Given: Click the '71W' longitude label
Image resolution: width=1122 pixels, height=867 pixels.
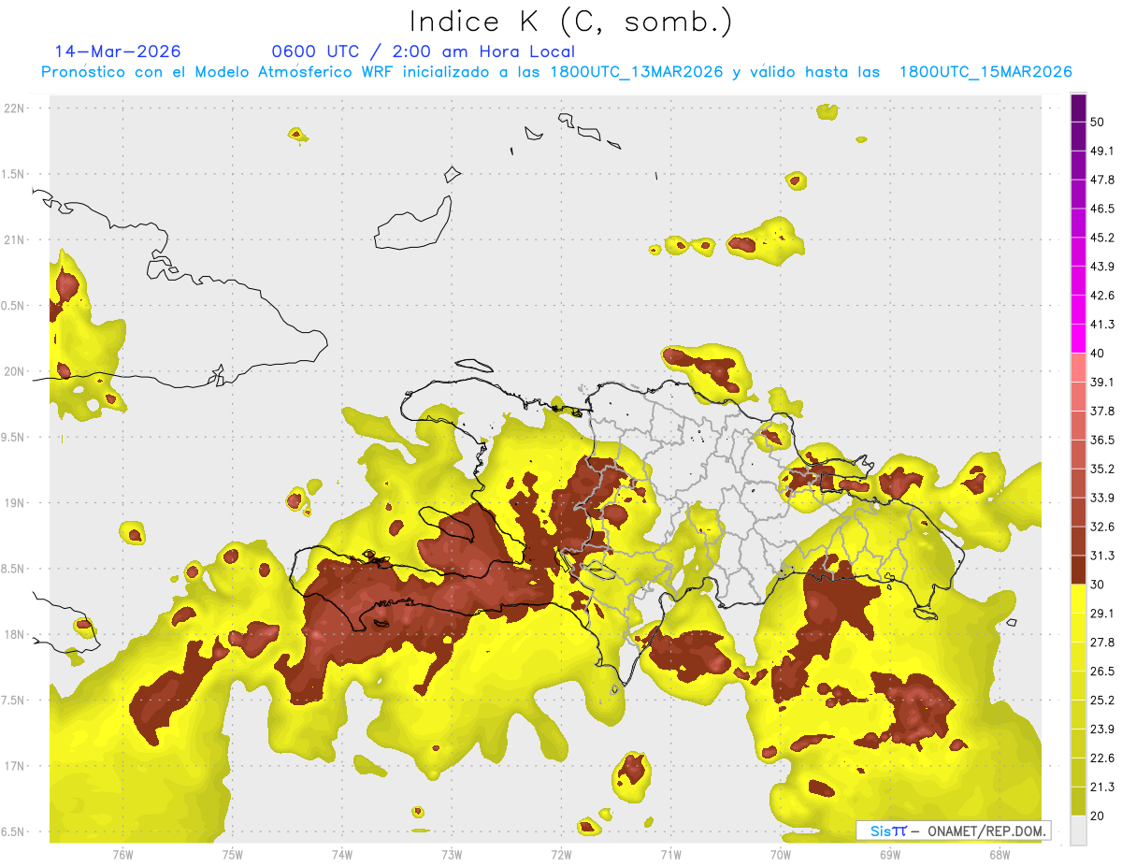Looking at the screenshot, I should [x=670, y=855].
